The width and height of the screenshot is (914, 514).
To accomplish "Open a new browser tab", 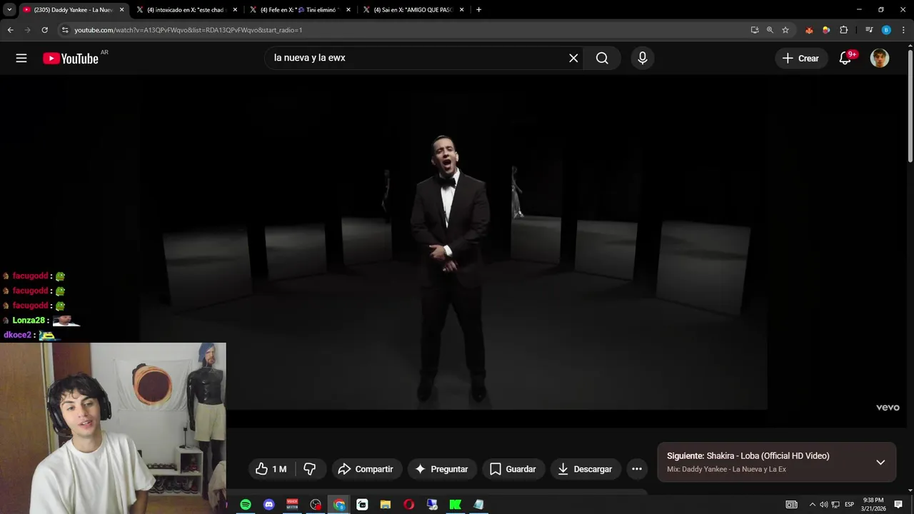I will click(x=478, y=10).
